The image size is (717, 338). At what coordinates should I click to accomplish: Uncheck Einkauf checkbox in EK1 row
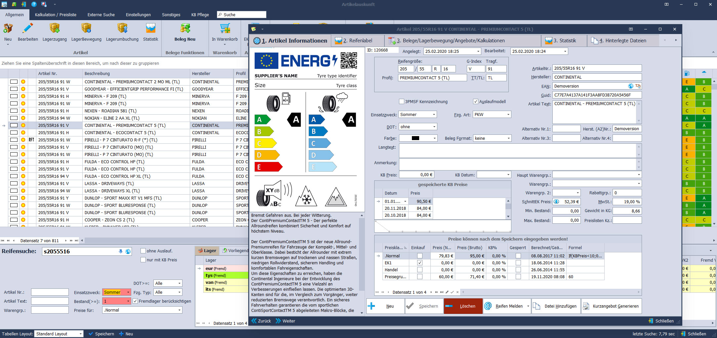pyautogui.click(x=419, y=263)
